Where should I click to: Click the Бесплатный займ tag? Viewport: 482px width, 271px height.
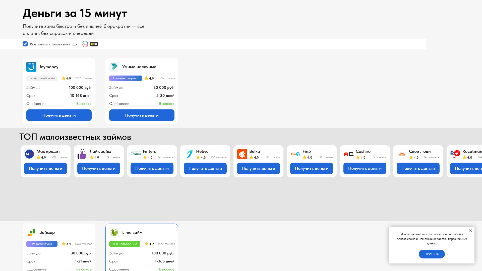pyautogui.click(x=42, y=78)
